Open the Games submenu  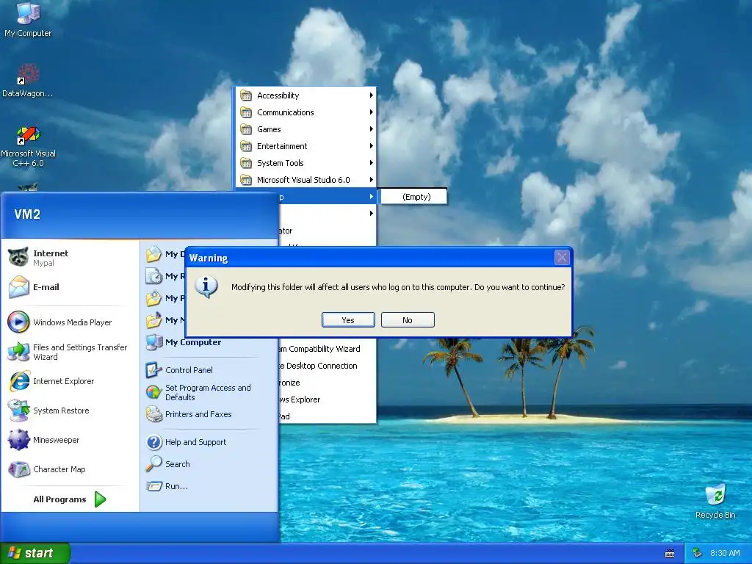pos(306,129)
